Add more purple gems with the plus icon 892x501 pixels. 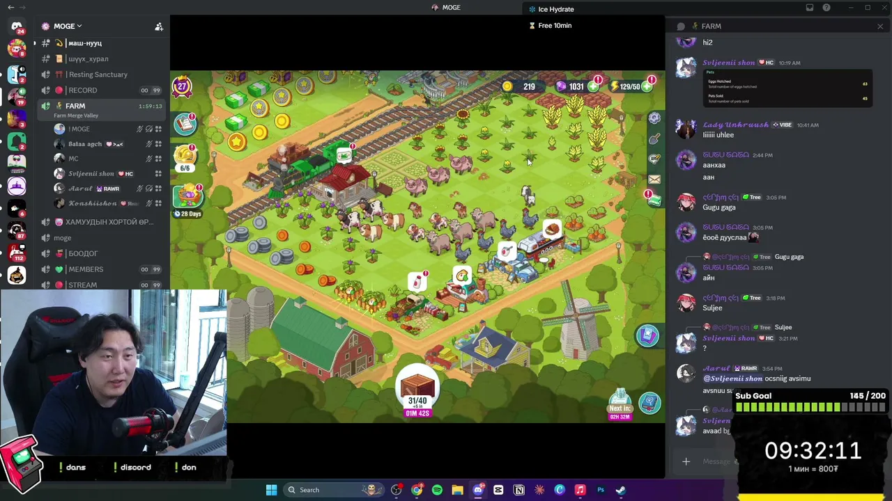click(593, 86)
